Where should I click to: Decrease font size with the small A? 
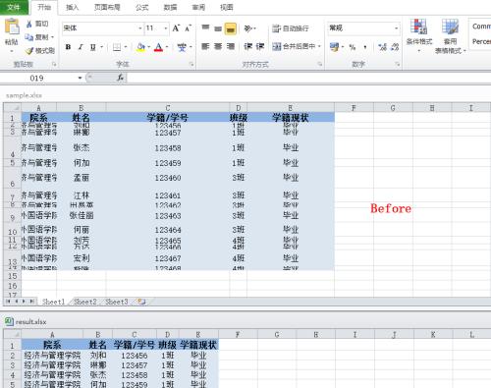[x=188, y=28]
